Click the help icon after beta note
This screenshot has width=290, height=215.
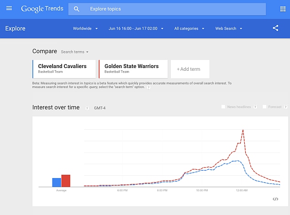point(148,88)
